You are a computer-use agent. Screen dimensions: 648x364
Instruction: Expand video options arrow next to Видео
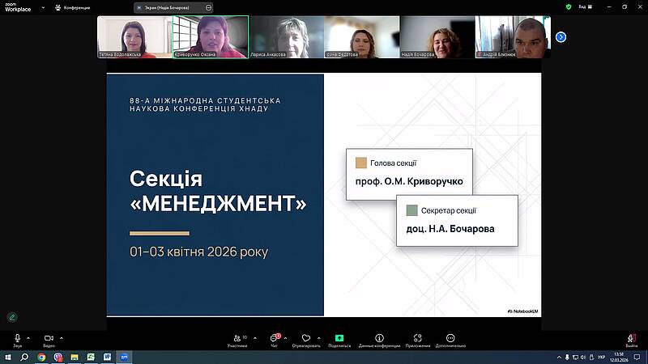click(61, 338)
